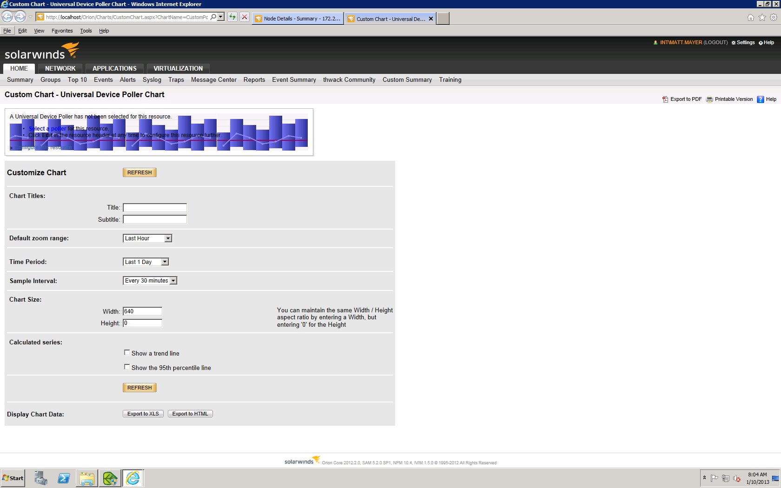Open the Message Center subnav link

click(214, 80)
